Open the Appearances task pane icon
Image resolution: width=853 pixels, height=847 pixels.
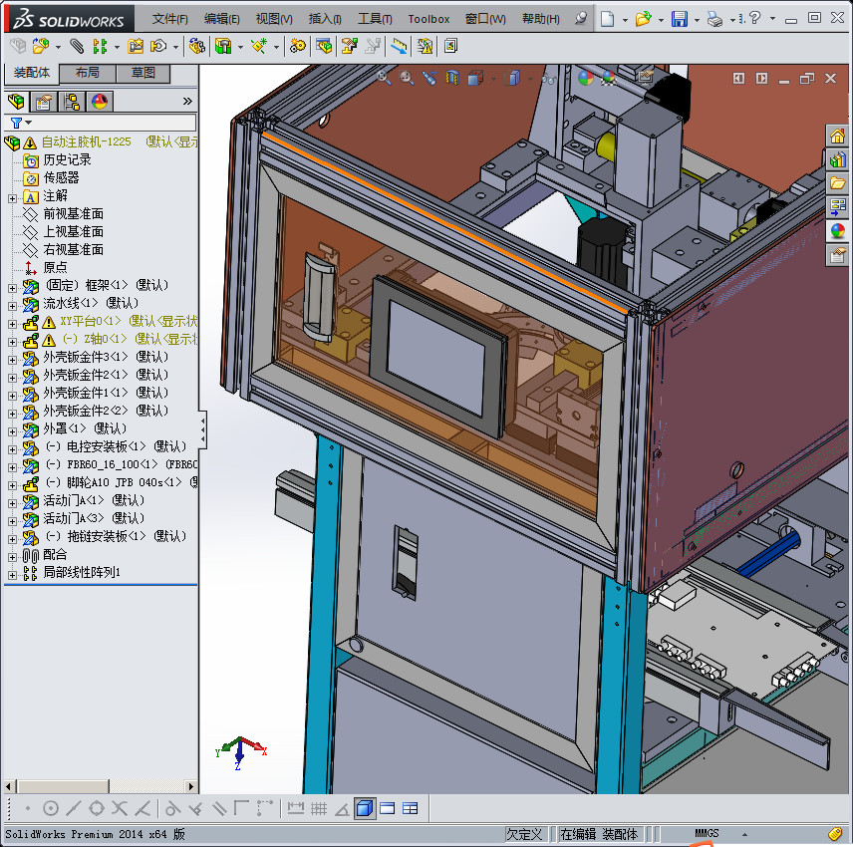coord(837,230)
